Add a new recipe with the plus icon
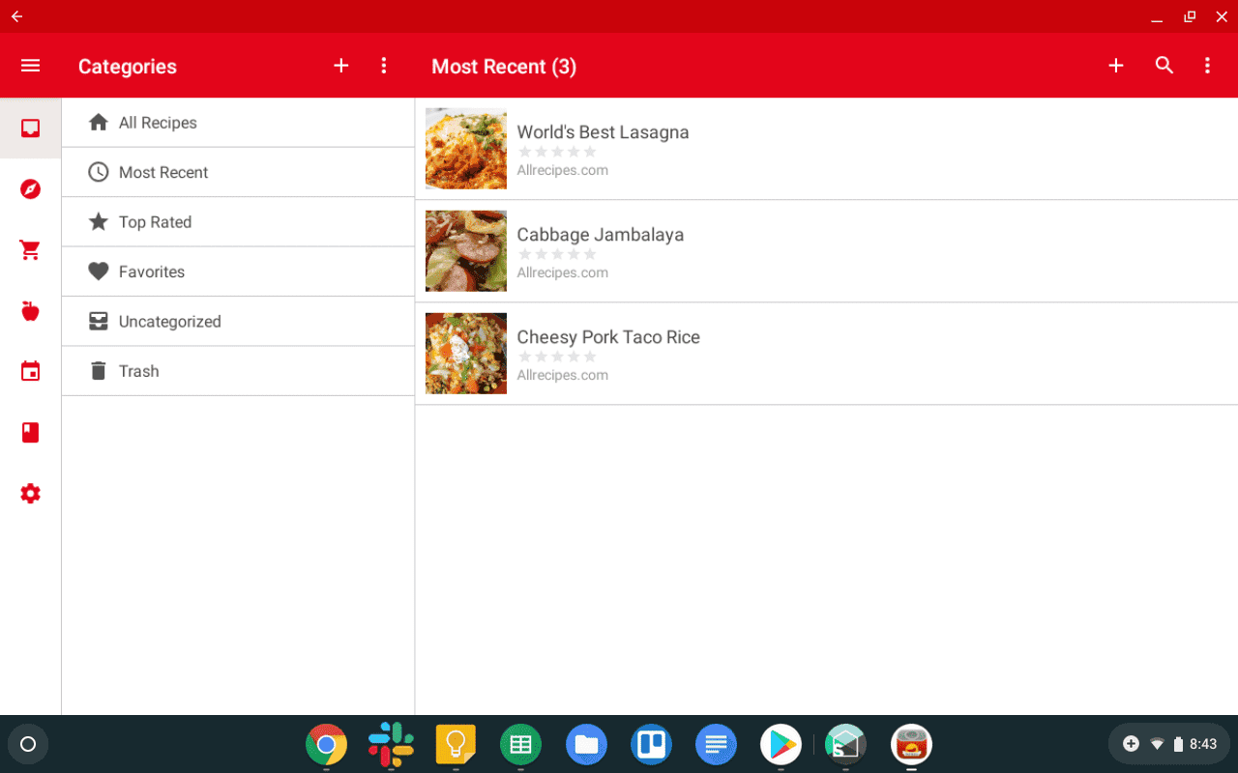 (x=1116, y=66)
